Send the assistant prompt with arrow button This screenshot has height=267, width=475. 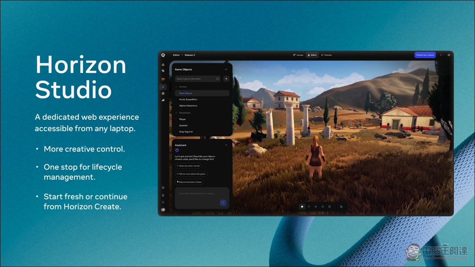(223, 203)
